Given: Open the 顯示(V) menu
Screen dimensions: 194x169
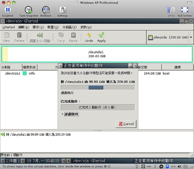Looking at the screenshot, I should (x=38, y=27).
